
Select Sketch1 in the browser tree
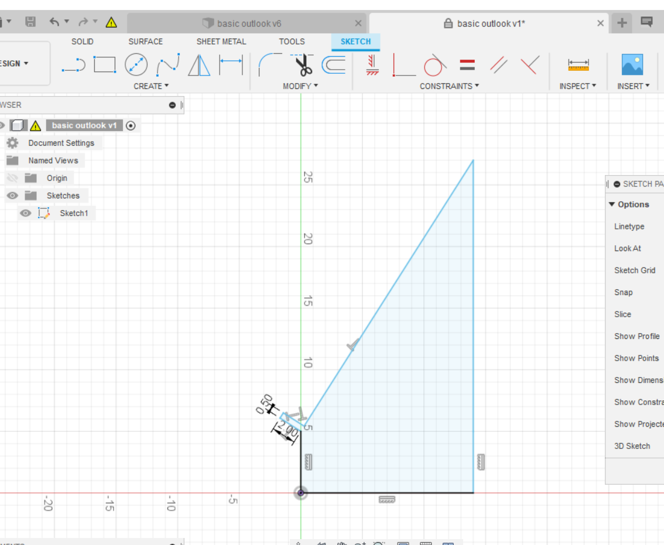click(74, 213)
